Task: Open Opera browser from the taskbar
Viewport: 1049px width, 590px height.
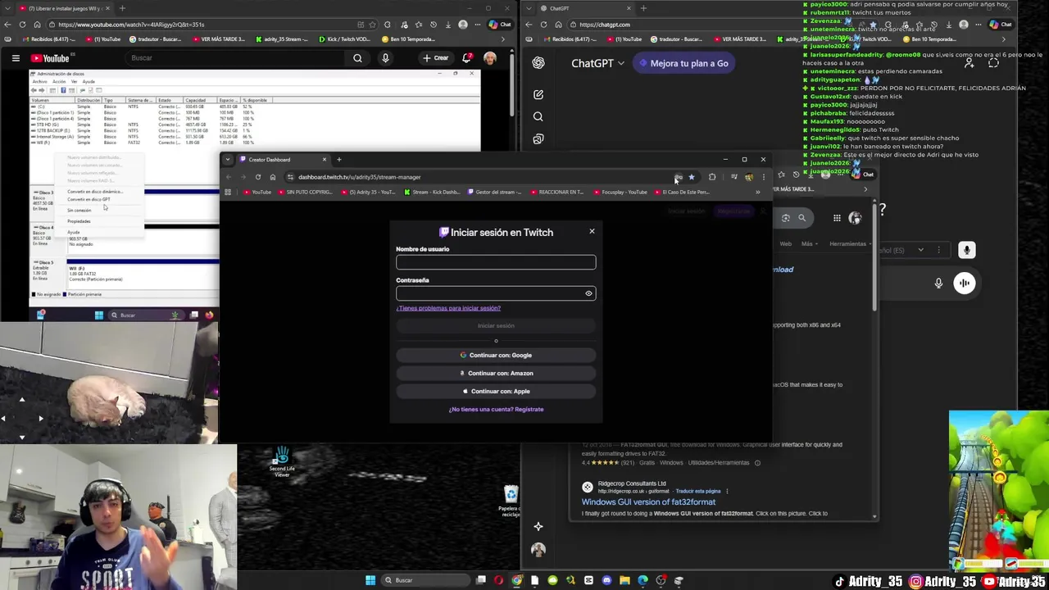Action: pos(499,580)
